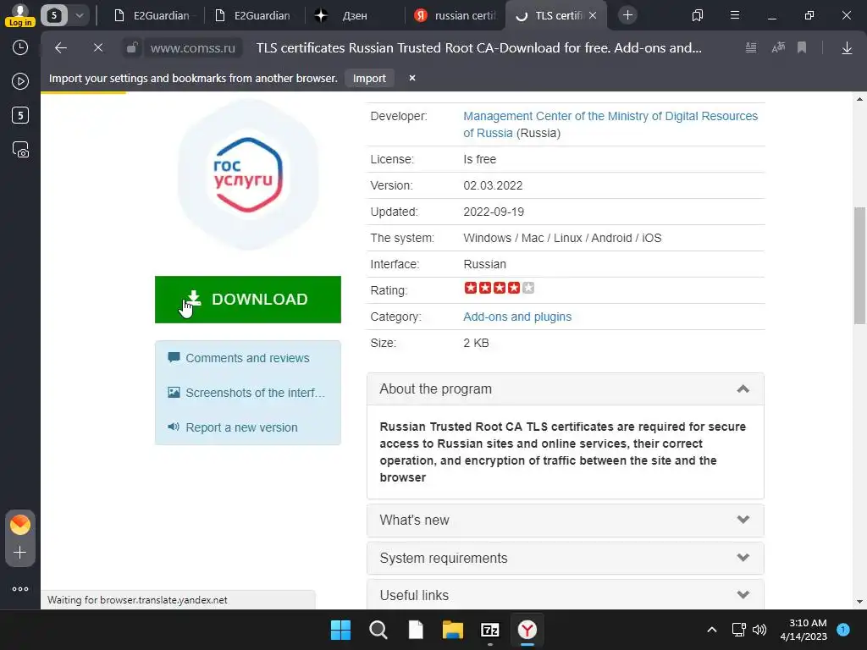The height and width of the screenshot is (650, 867).
Task: Click the star rating widget
Action: [x=499, y=288]
